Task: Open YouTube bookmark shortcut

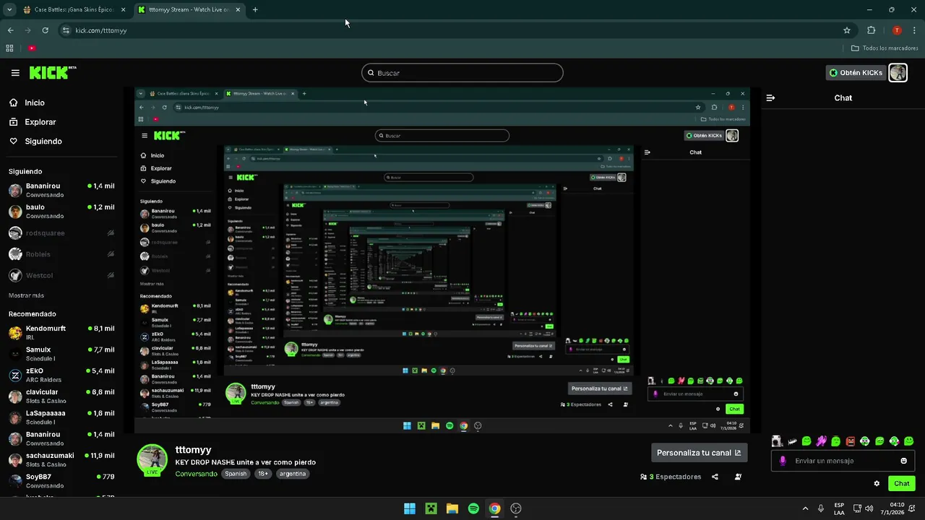Action: click(32, 48)
